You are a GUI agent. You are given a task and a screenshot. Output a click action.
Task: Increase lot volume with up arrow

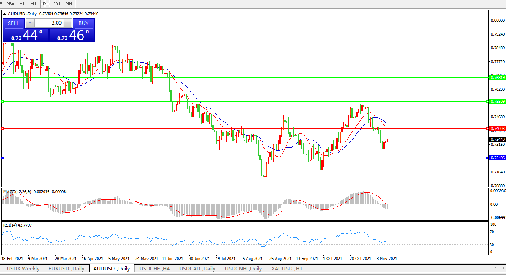(67, 23)
